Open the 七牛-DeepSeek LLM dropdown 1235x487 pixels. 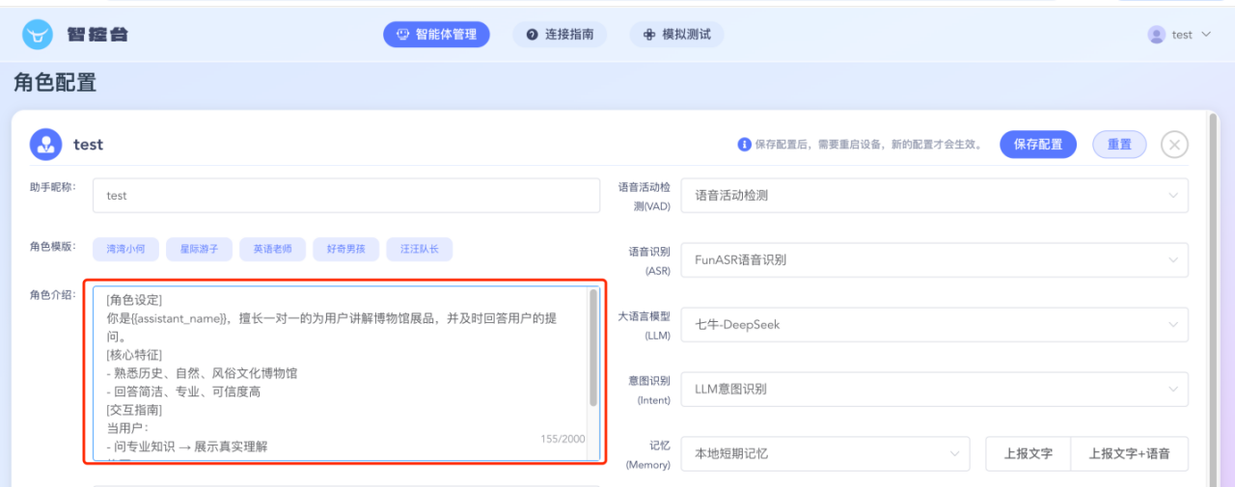coord(934,325)
